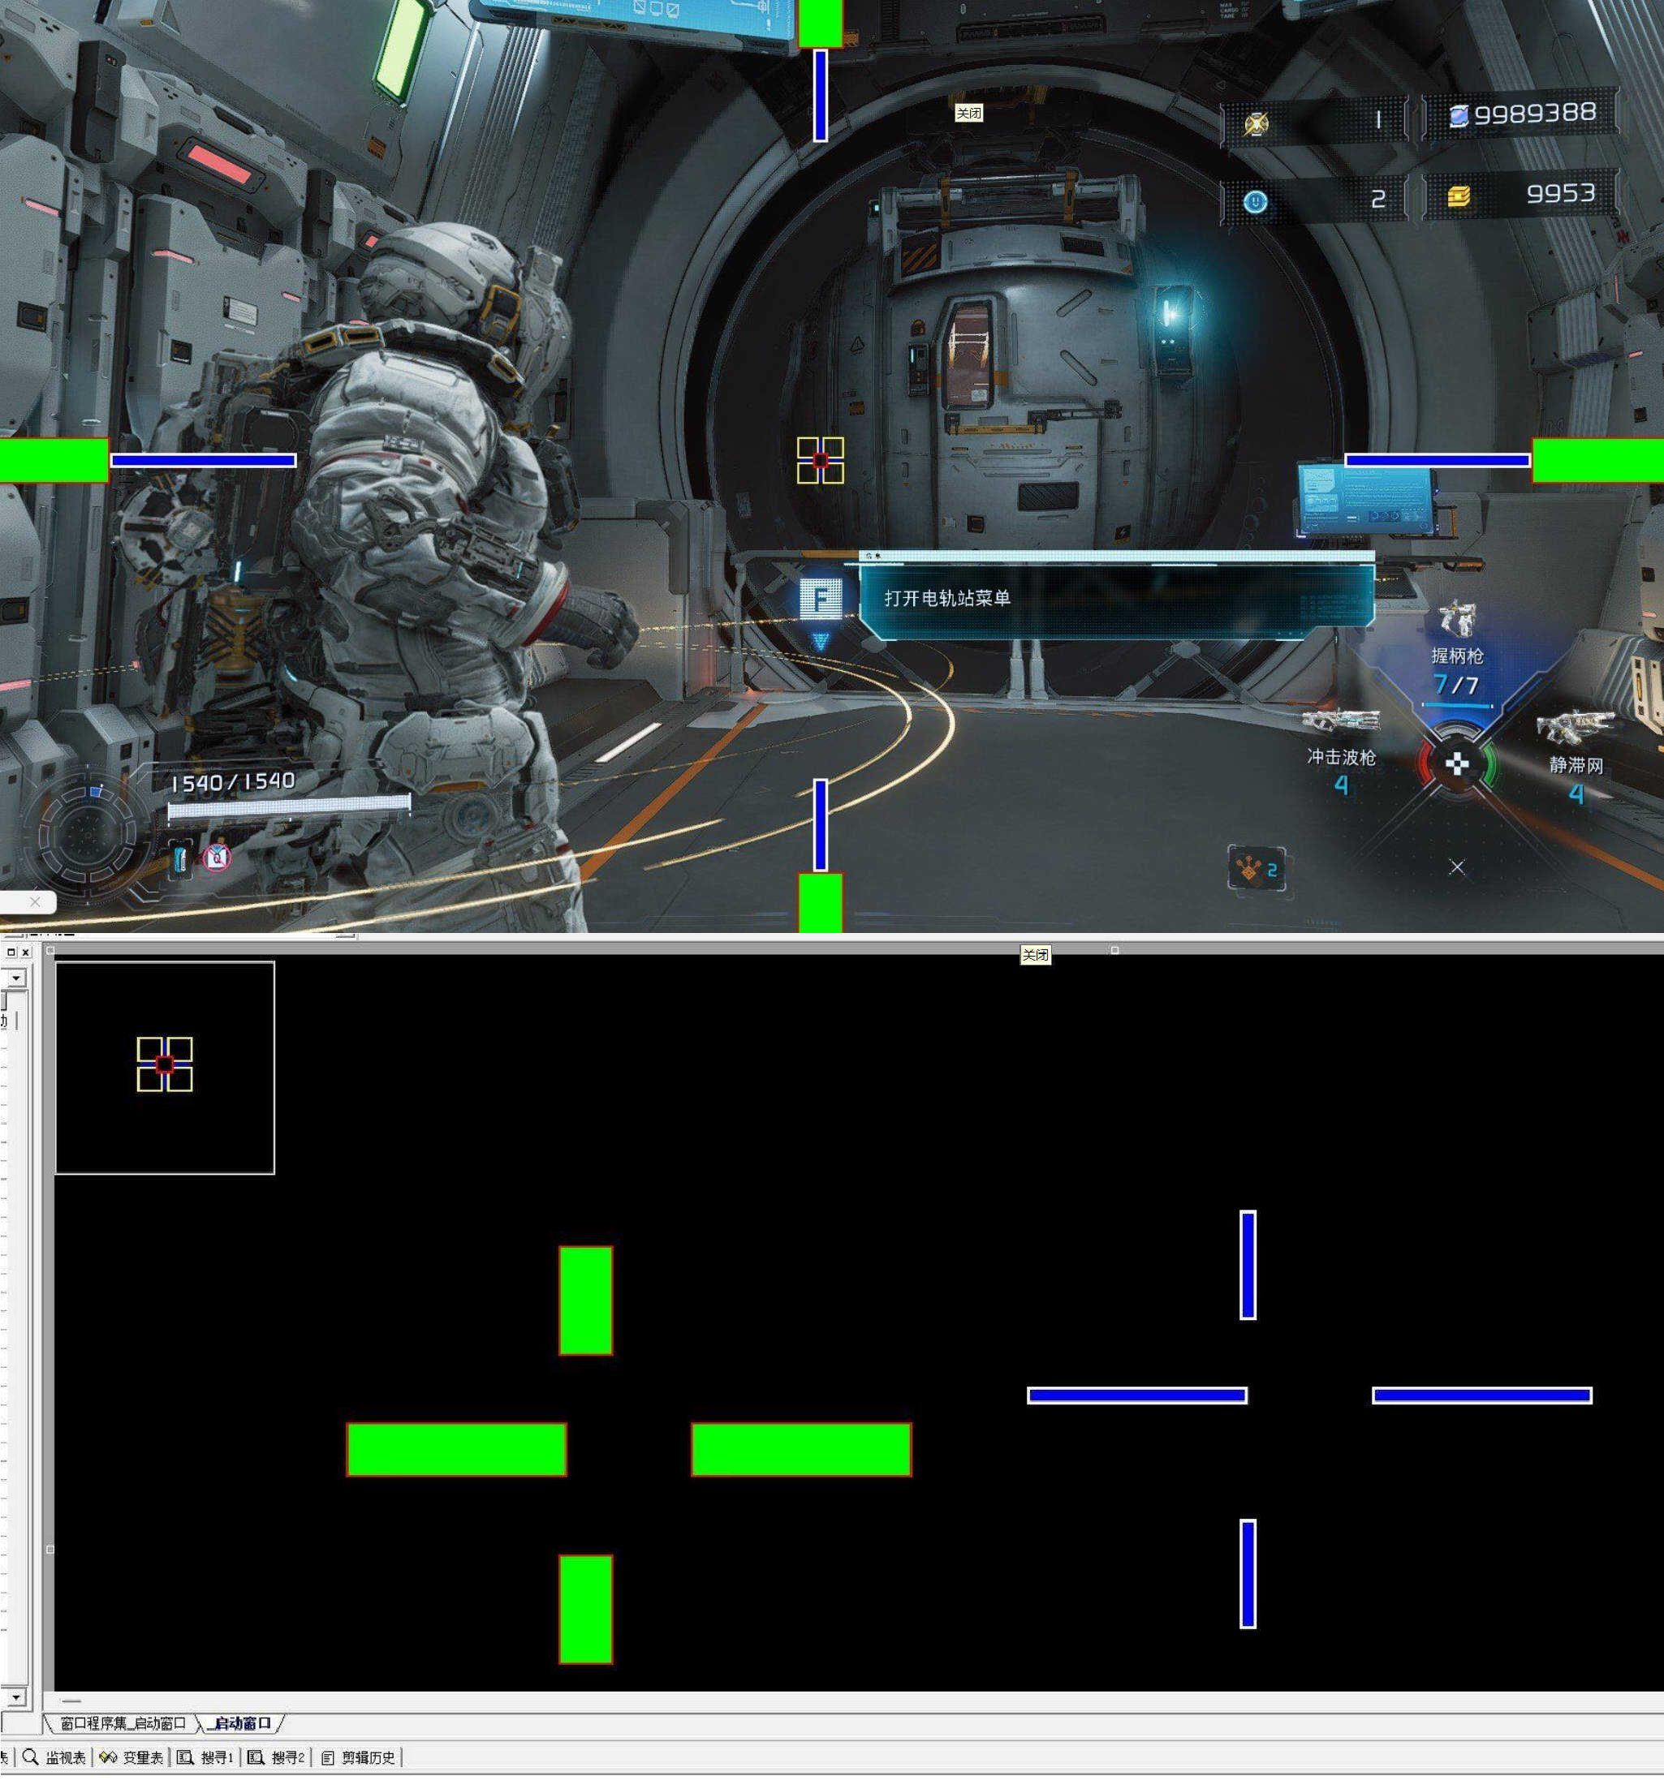Open the 剪辑历史 clip history panel
Screen dimensions: 1664x1789
[x=357, y=1757]
